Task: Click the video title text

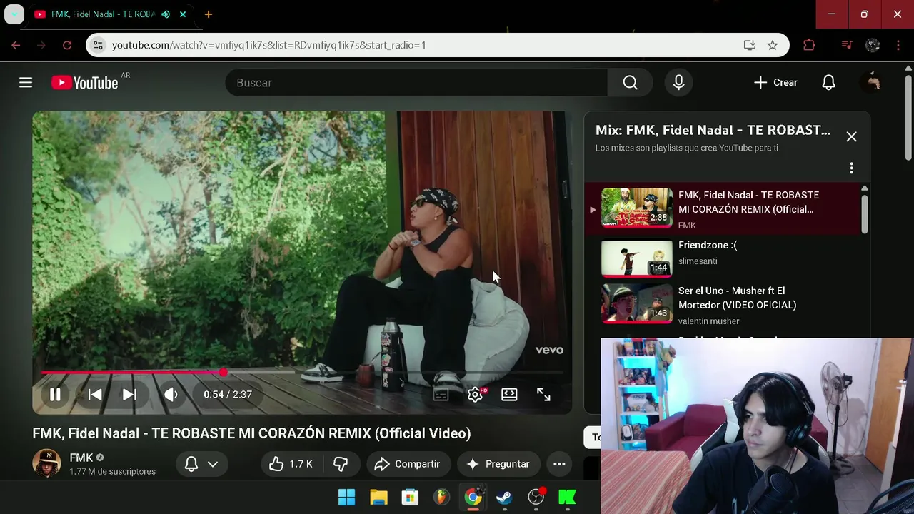Action: pyautogui.click(x=251, y=433)
